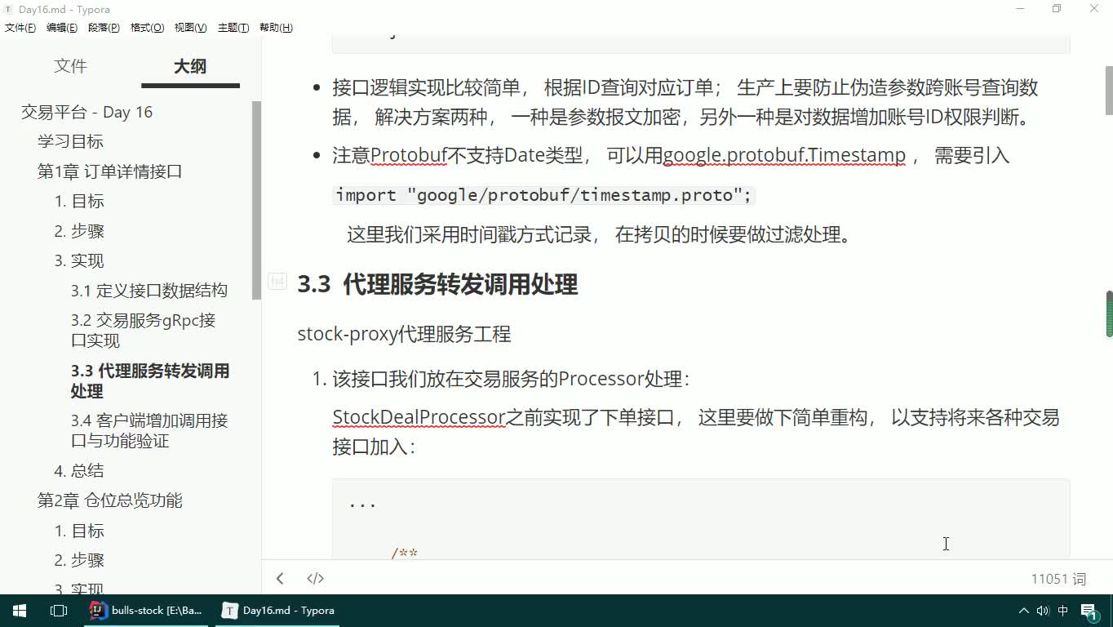1113x627 pixels.
Task: Click inside the code block with ellipsis
Action: click(x=701, y=519)
